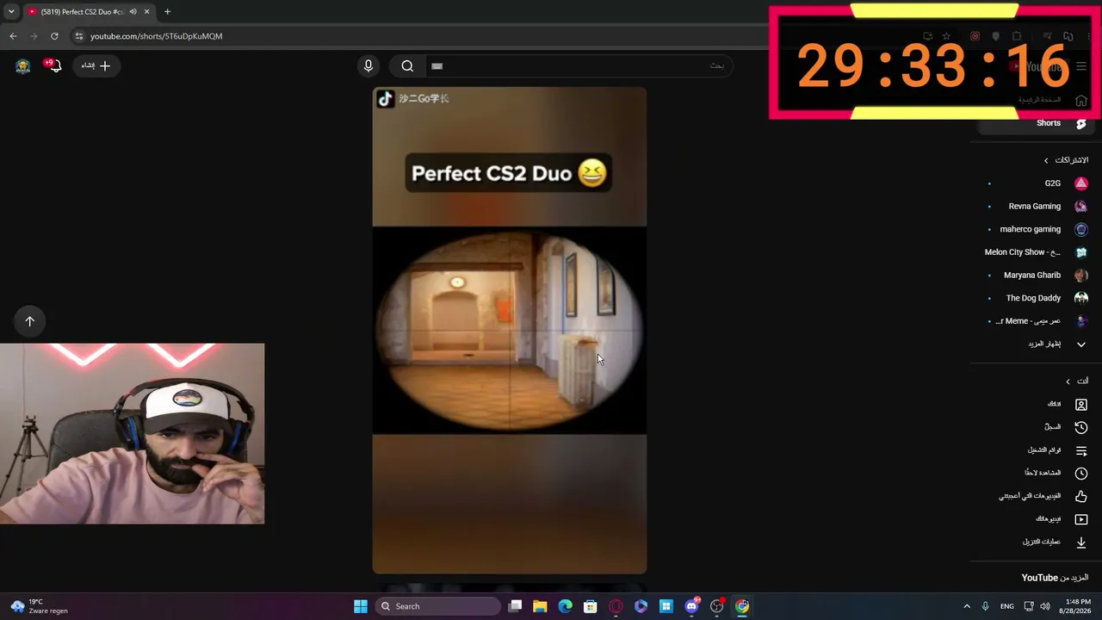Open the Revna Gaming channel
This screenshot has width=1102, height=620.
pos(1036,207)
